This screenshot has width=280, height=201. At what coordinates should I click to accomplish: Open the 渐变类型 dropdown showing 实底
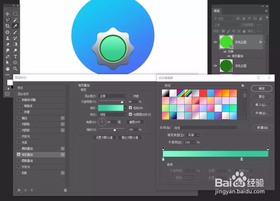(x=193, y=135)
